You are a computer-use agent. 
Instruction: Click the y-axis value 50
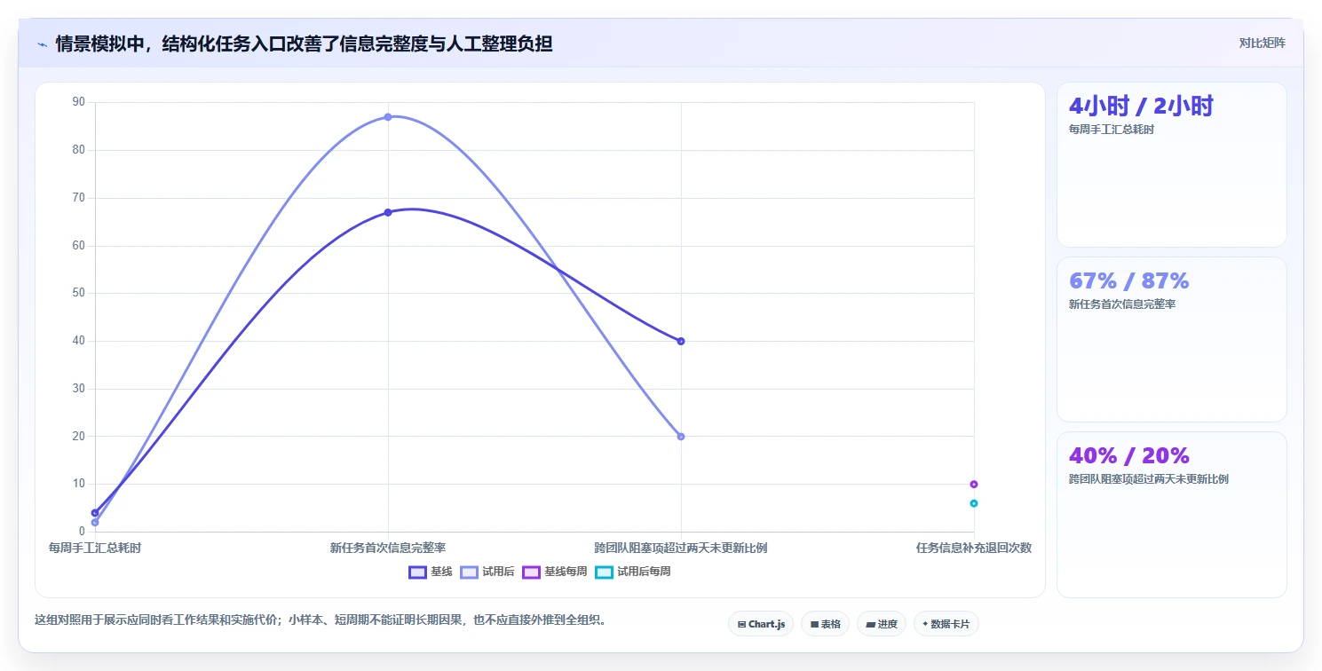coord(79,293)
